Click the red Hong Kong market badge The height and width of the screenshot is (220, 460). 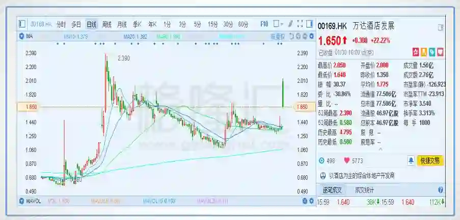coord(415,52)
